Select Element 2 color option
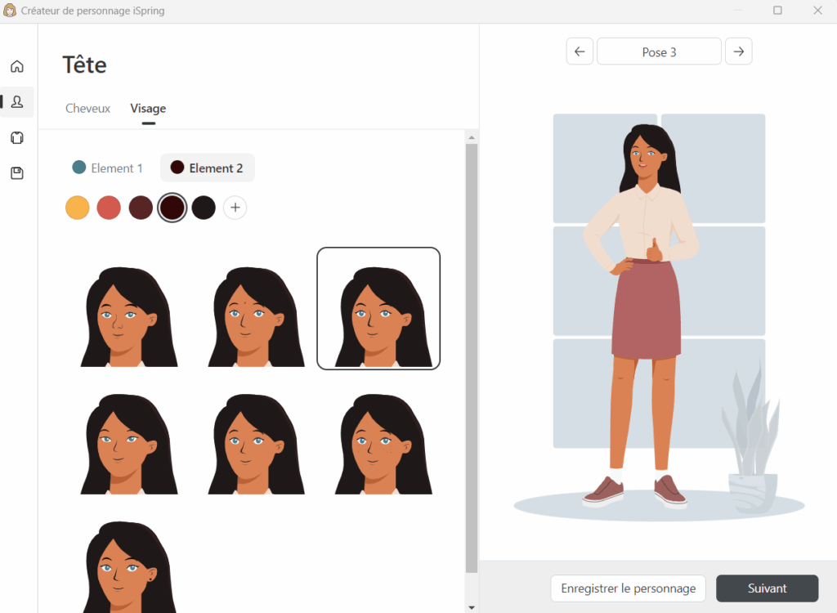The height and width of the screenshot is (613, 837). tap(207, 168)
